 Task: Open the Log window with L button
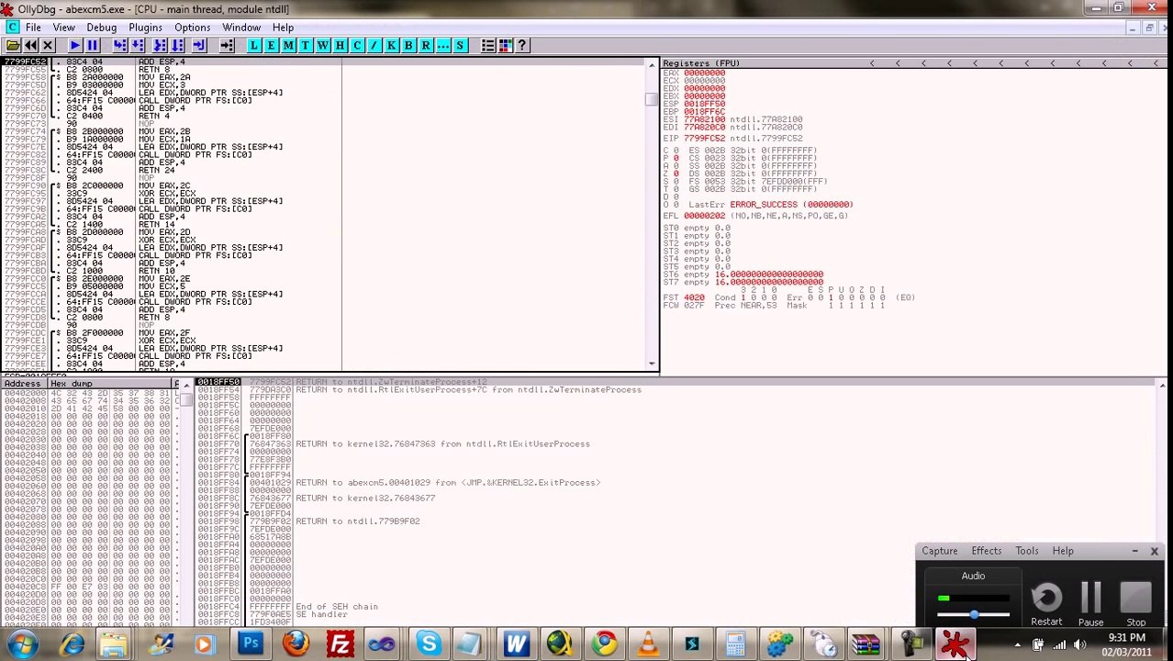(253, 45)
